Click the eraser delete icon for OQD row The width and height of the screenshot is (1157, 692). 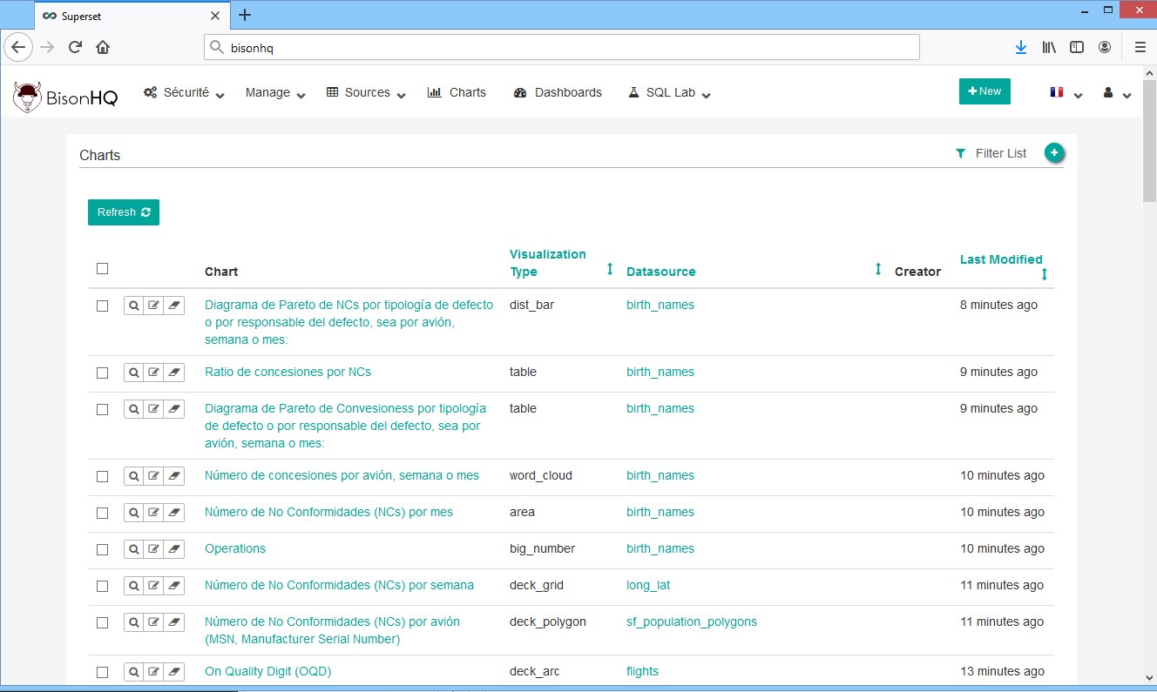click(x=174, y=672)
